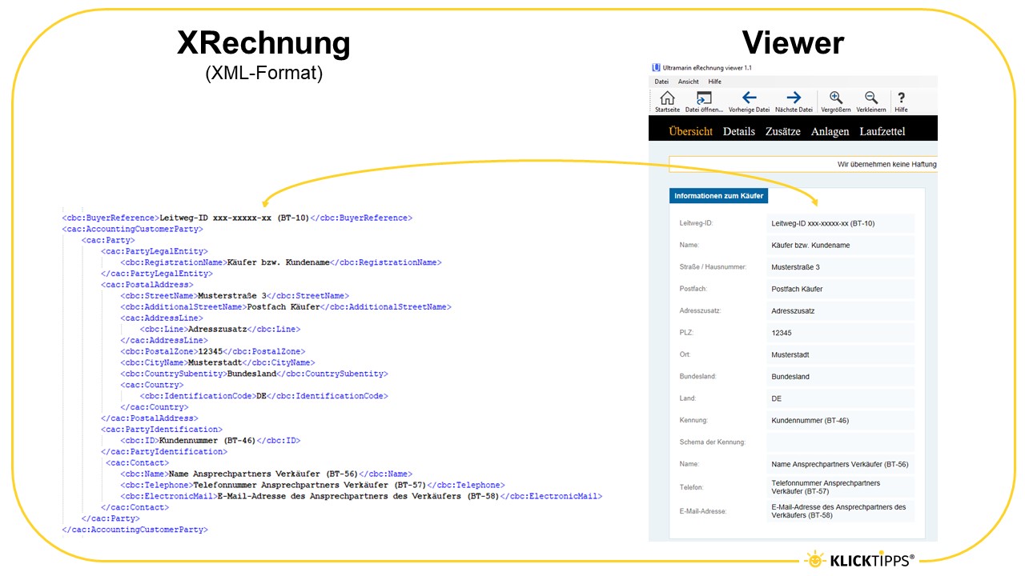Switch to the Details tab
The width and height of the screenshot is (1025, 576).
pos(739,131)
